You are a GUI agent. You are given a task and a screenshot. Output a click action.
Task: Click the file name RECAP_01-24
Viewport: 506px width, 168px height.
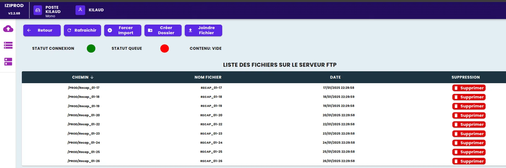tap(211, 143)
